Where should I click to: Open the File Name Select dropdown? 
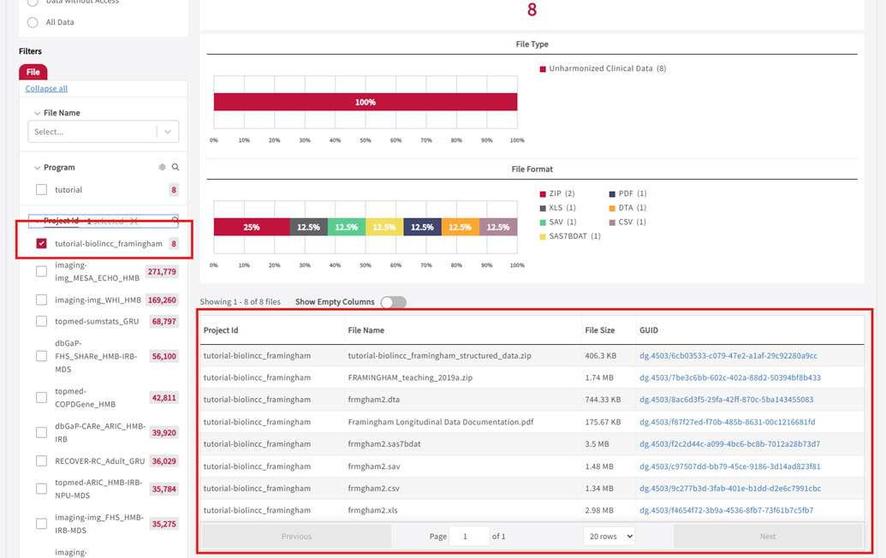tap(103, 131)
